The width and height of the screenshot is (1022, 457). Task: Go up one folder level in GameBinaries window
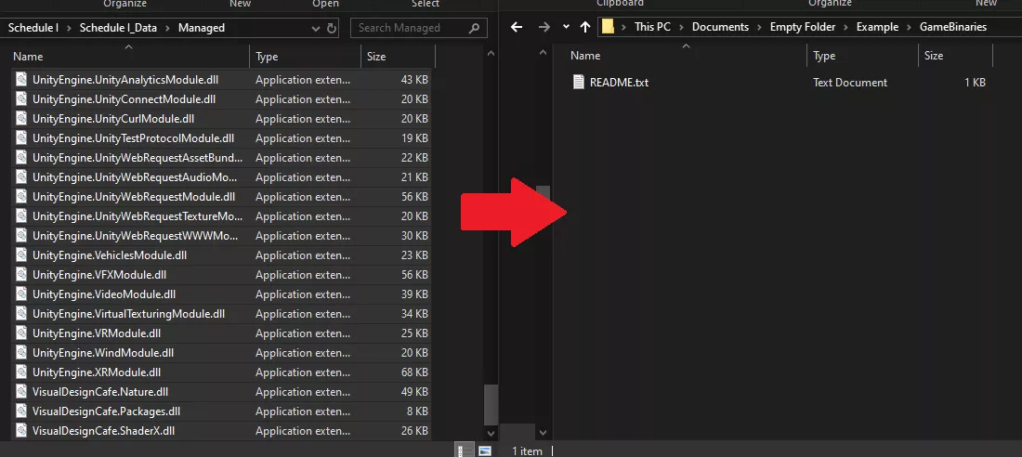click(584, 27)
